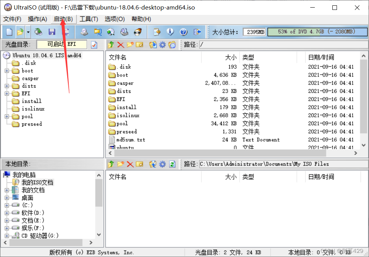Expand the boot folder in the disc tree
Screen dimensions: 369x257
(x=6, y=71)
